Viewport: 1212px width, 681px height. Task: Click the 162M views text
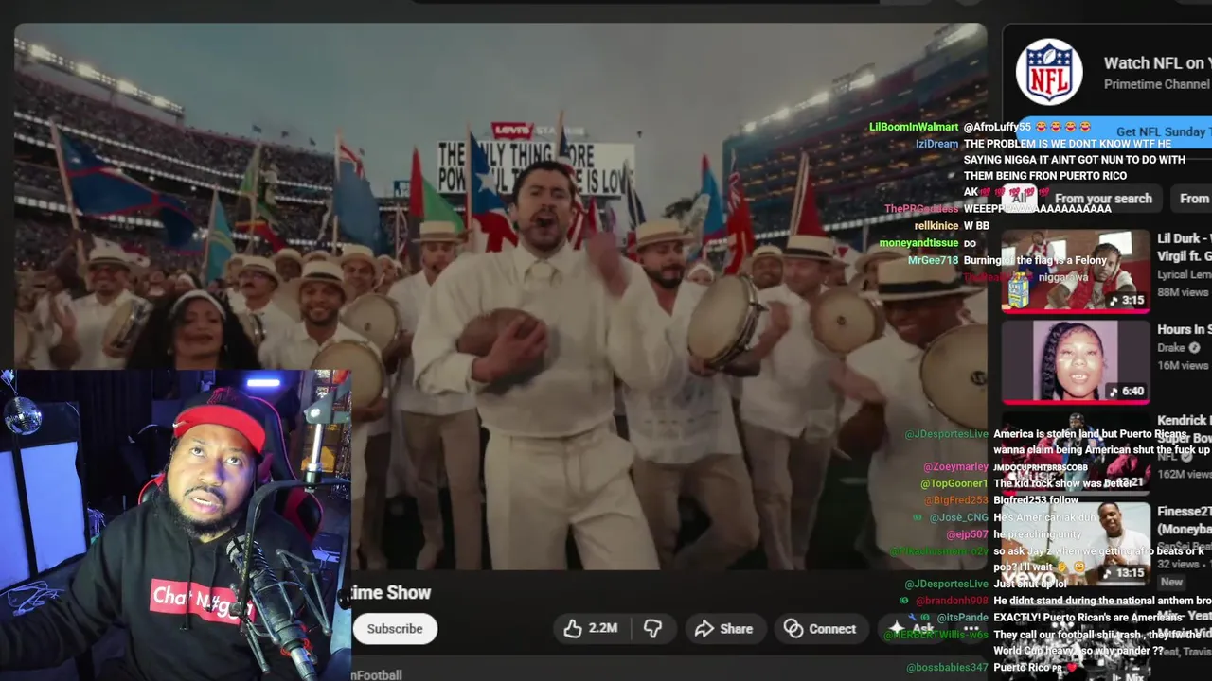[x=1185, y=474]
